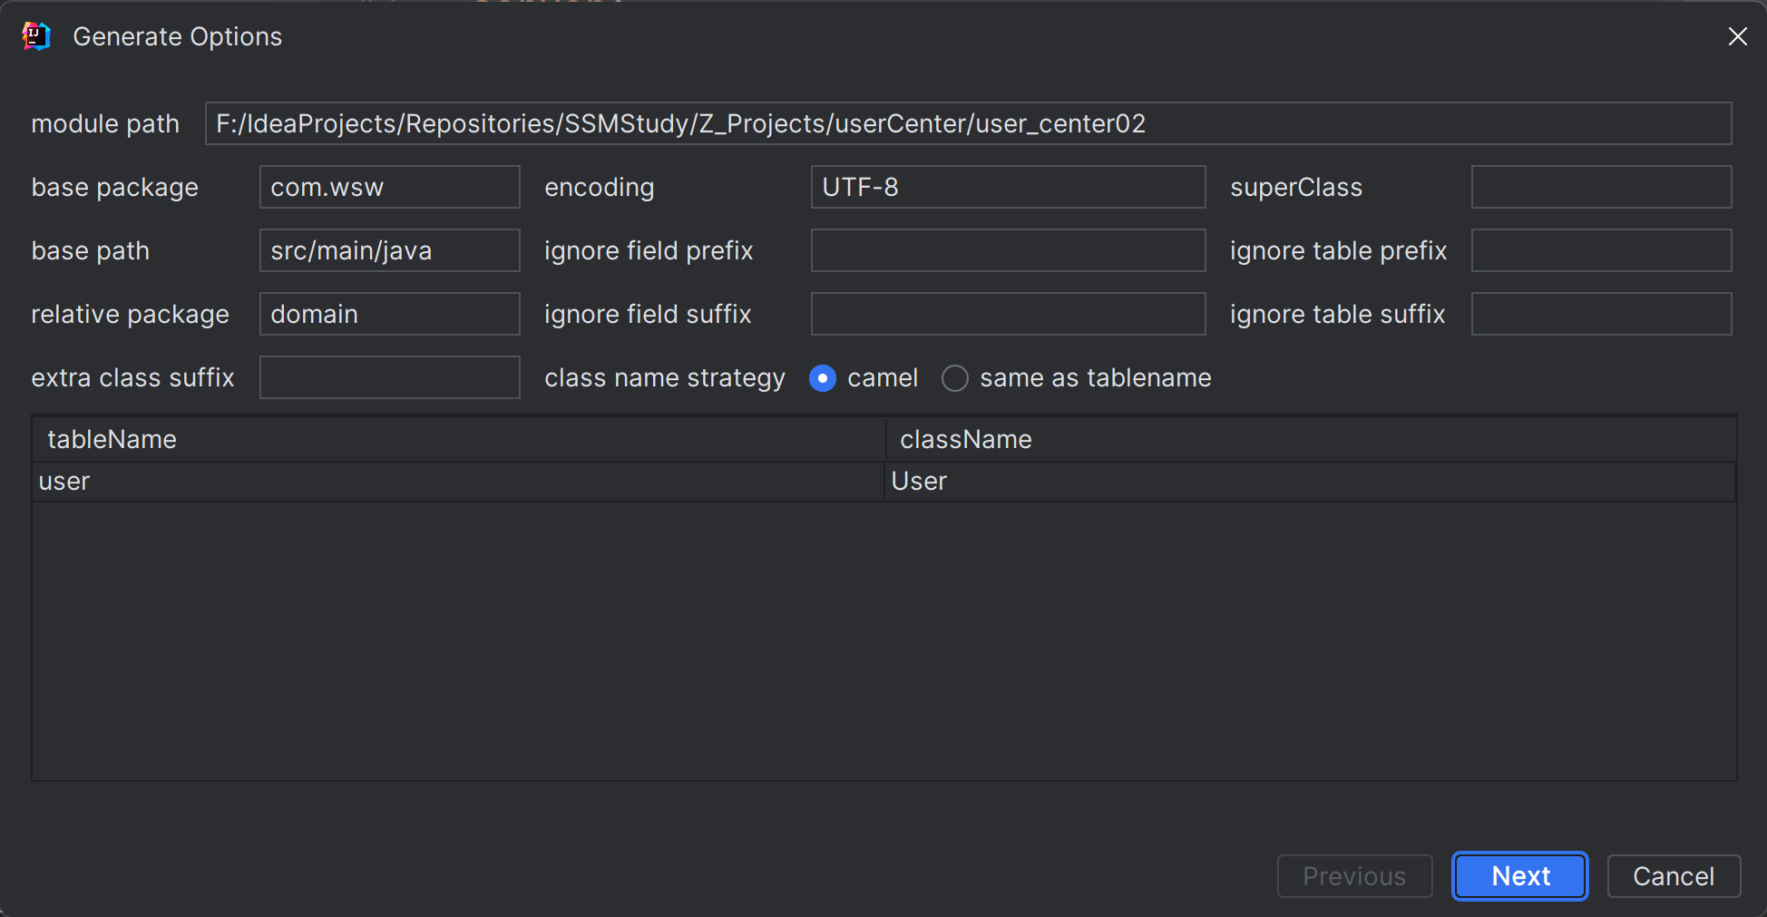Click the extra class suffix field
Viewport: 1767px width, 917px height.
click(389, 377)
